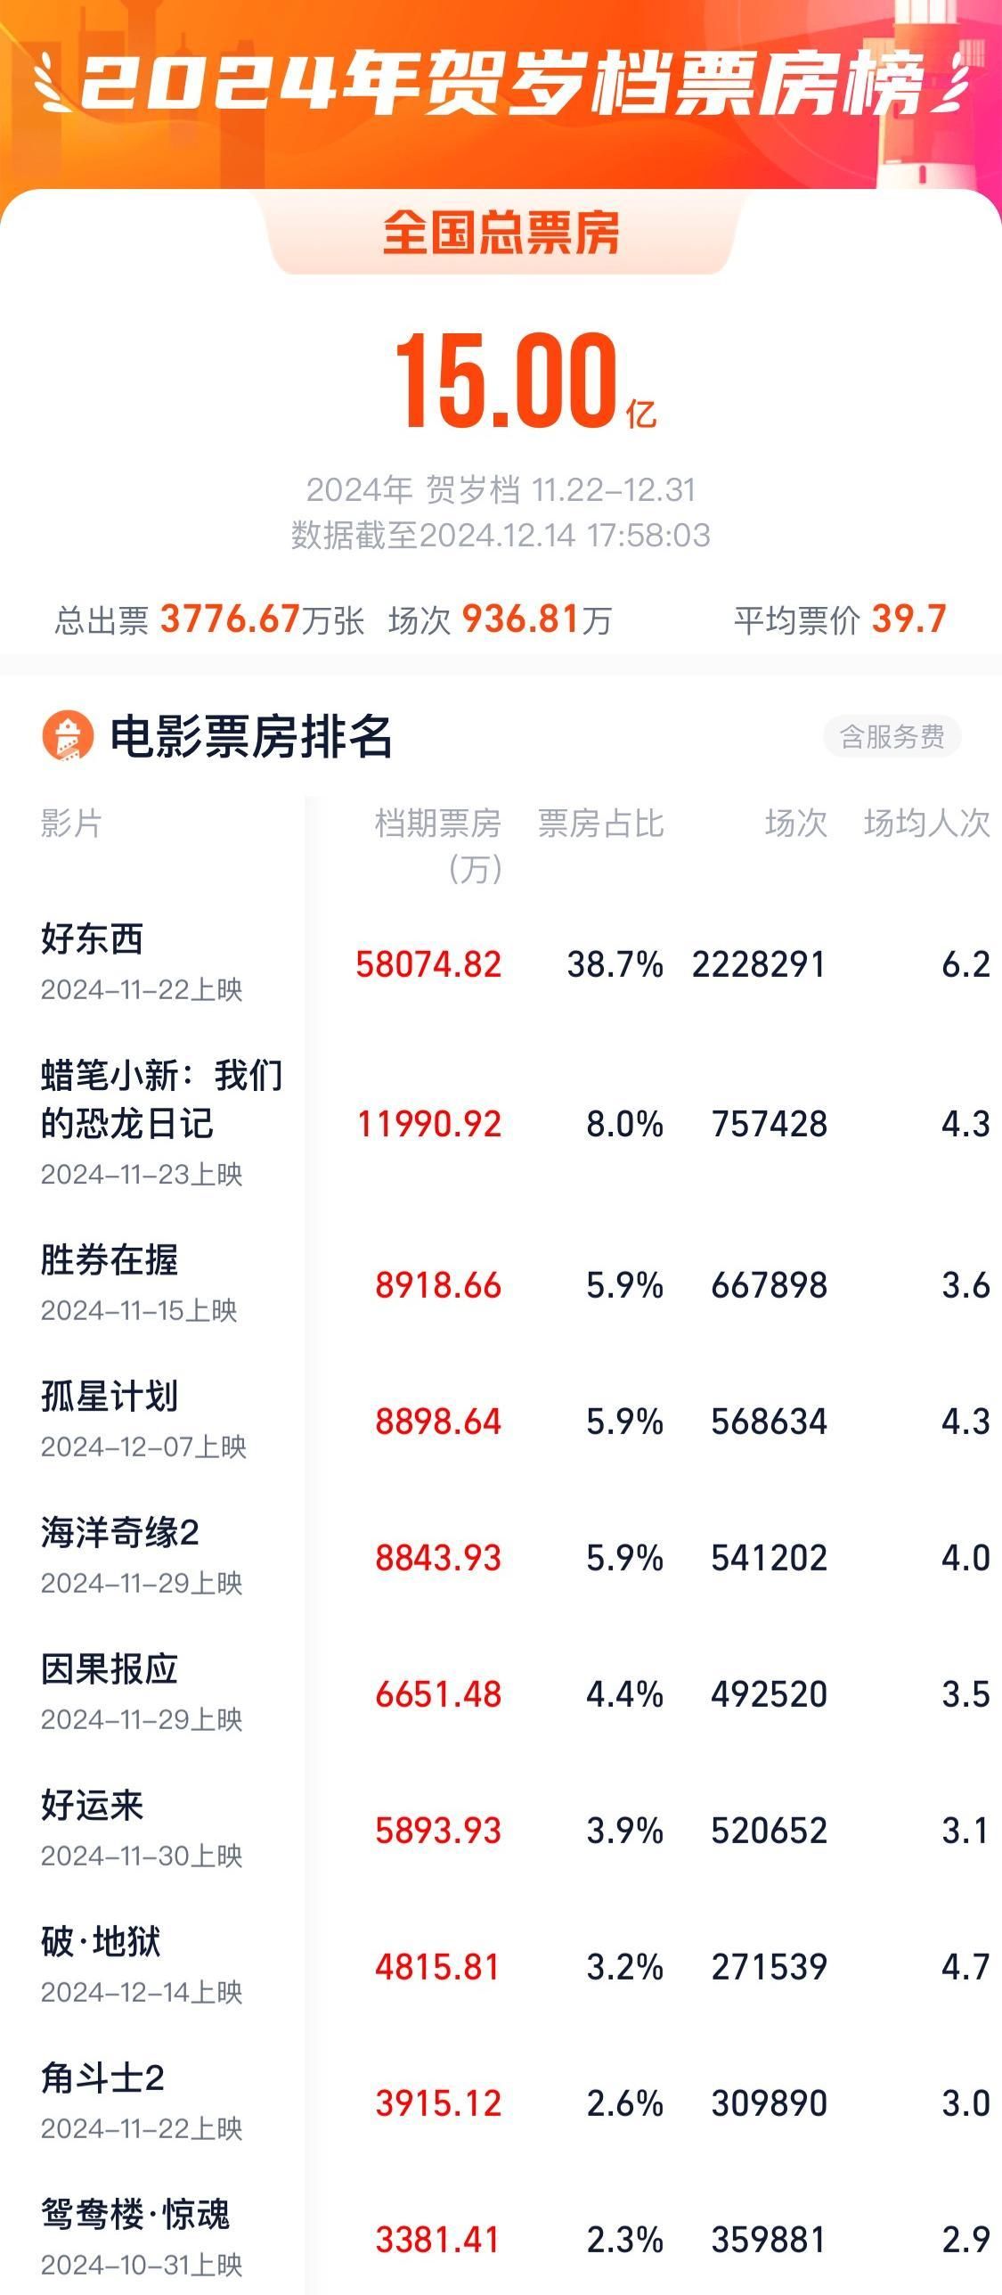The height and width of the screenshot is (2295, 1002).
Task: Open the movie 破·地狱
Action: [x=101, y=1942]
